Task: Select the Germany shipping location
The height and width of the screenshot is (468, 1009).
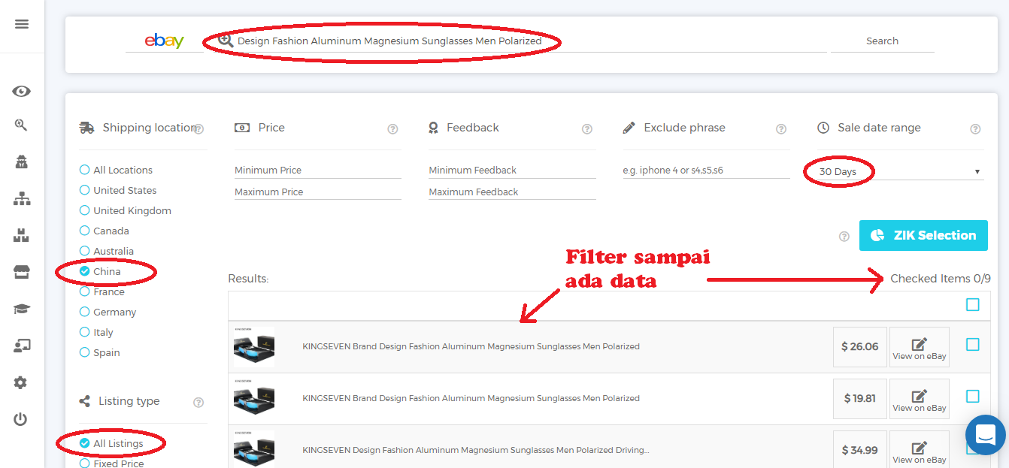Action: [85, 313]
